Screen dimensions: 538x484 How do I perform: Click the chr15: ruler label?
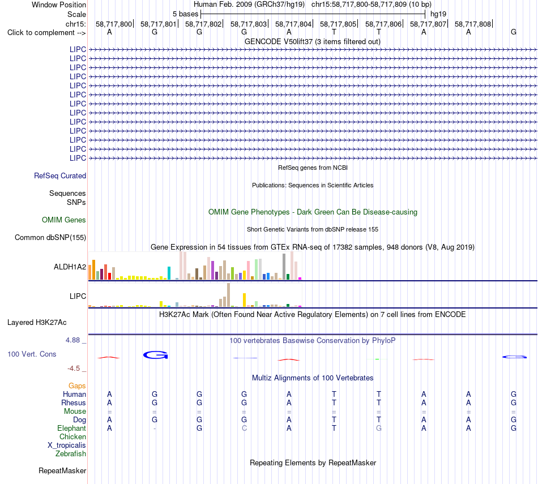(75, 24)
